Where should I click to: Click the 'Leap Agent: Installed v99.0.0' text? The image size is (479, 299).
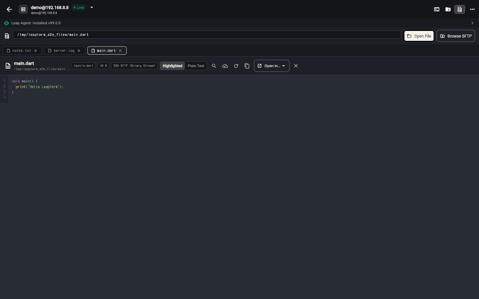tap(36, 23)
